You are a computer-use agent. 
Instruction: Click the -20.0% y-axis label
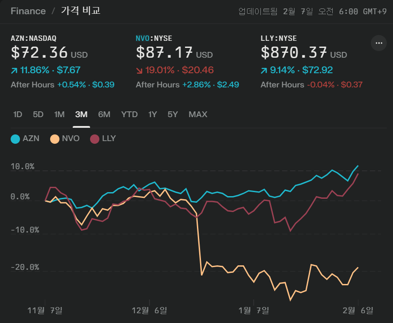pyautogui.click(x=25, y=268)
